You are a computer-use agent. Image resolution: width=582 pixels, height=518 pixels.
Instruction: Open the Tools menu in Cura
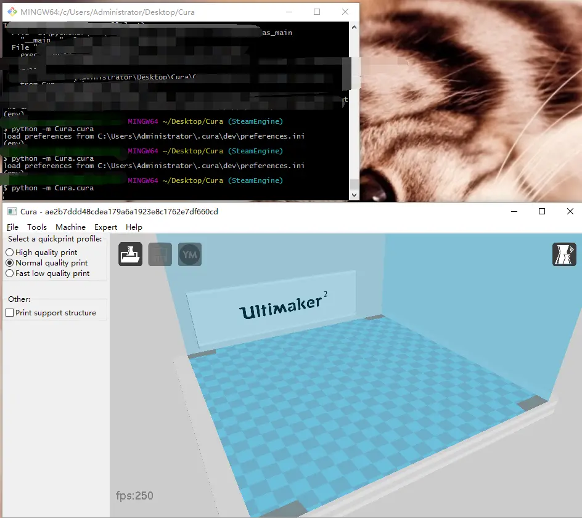tap(37, 227)
